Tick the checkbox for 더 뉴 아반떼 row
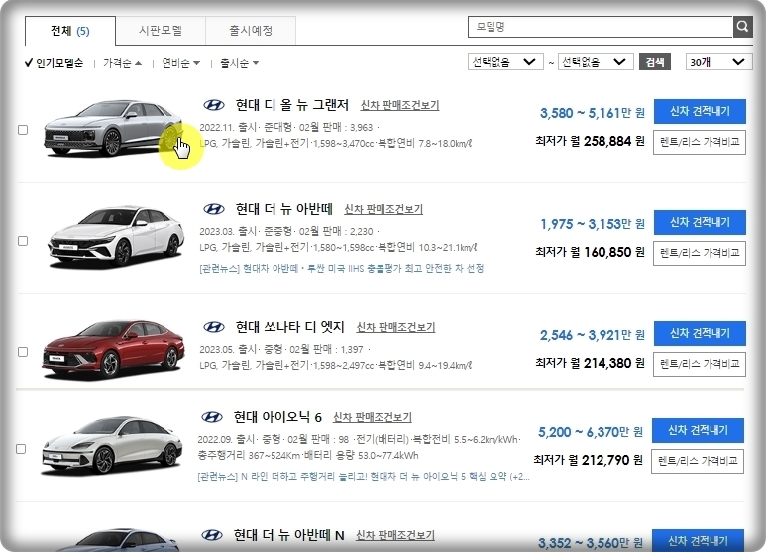This screenshot has height=552, width=766. pyautogui.click(x=23, y=241)
